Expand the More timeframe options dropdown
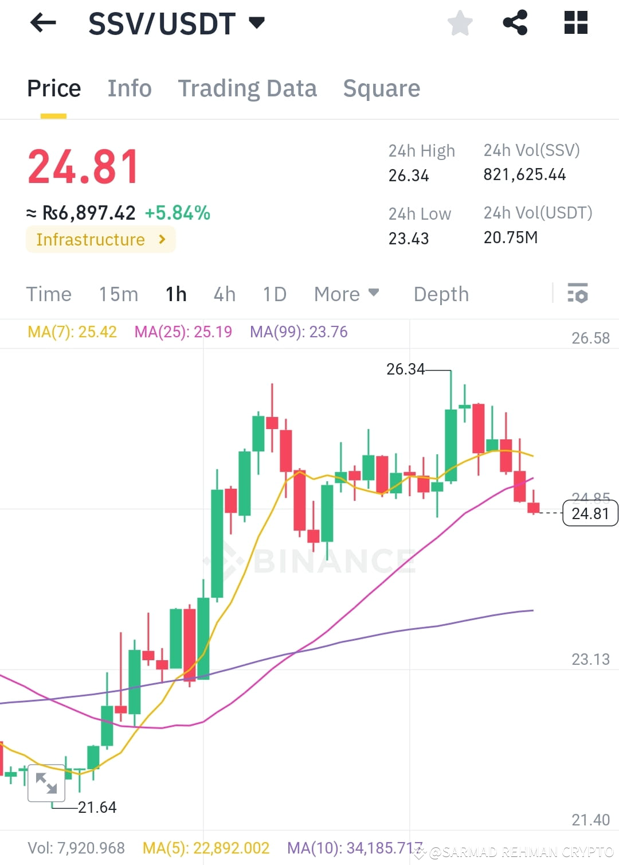The width and height of the screenshot is (619, 865). pos(346,294)
